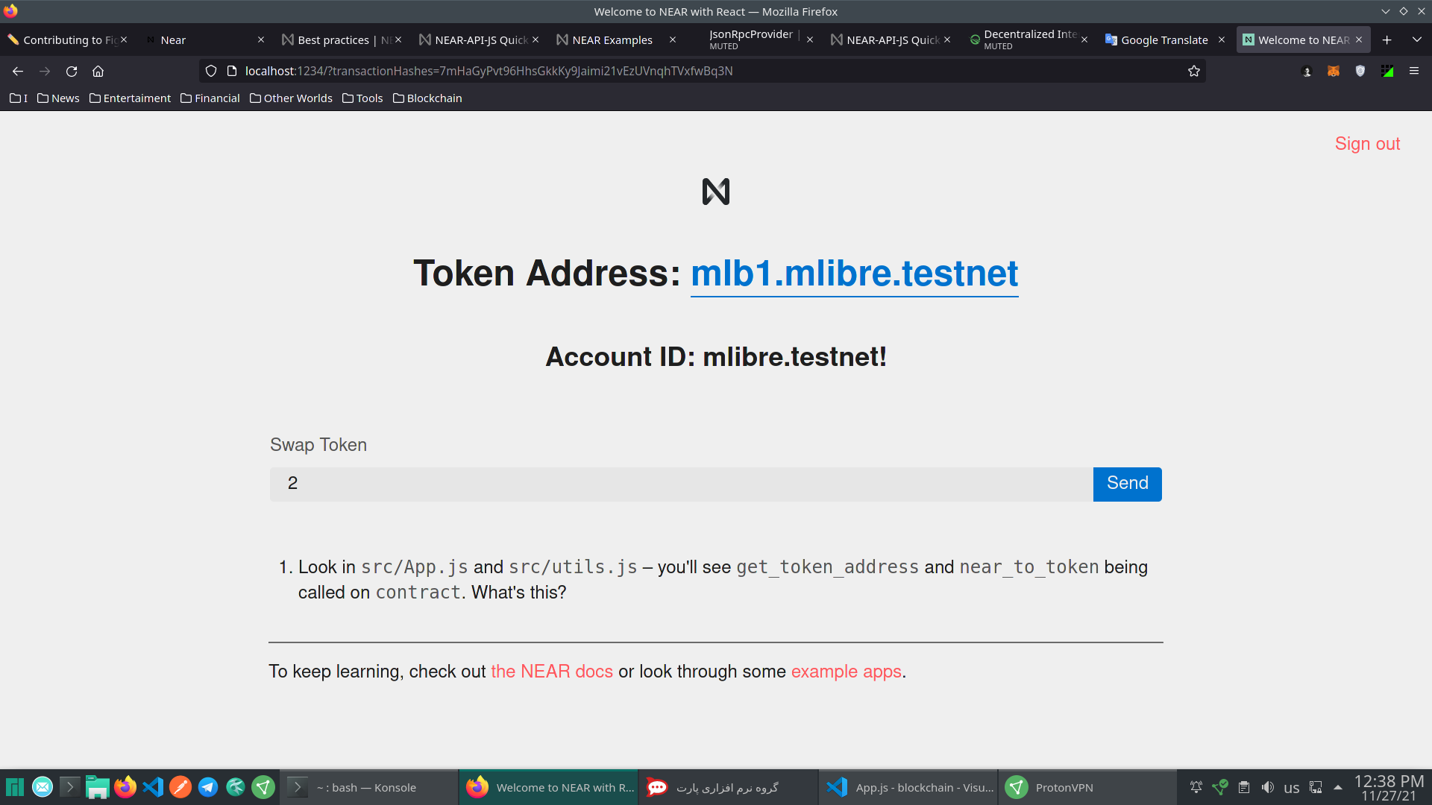The height and width of the screenshot is (805, 1432).
Task: Open the Firefox home page
Action: (x=98, y=71)
